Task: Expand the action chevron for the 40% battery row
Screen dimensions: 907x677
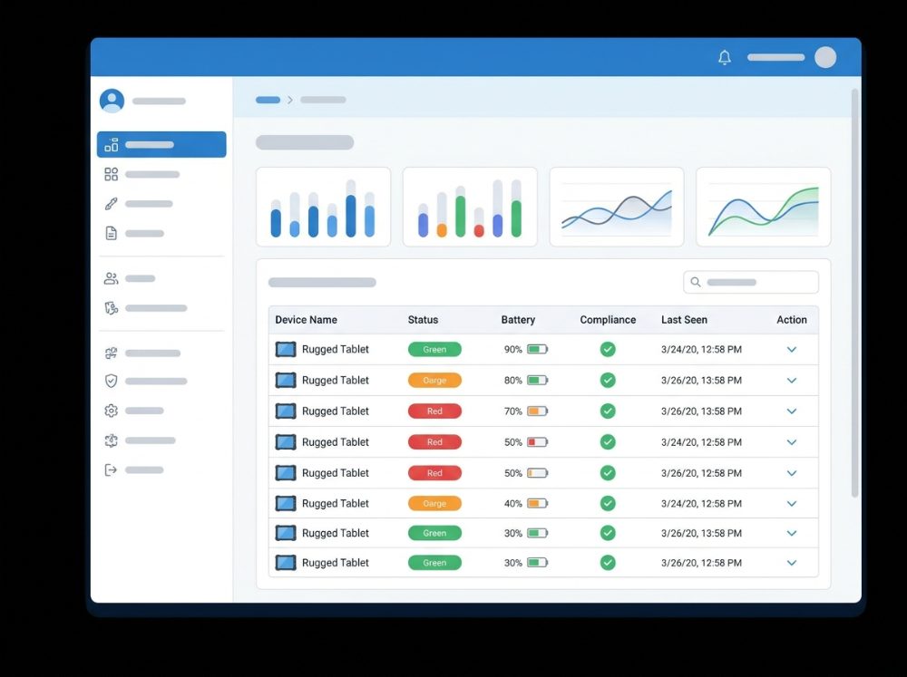Action: [792, 504]
